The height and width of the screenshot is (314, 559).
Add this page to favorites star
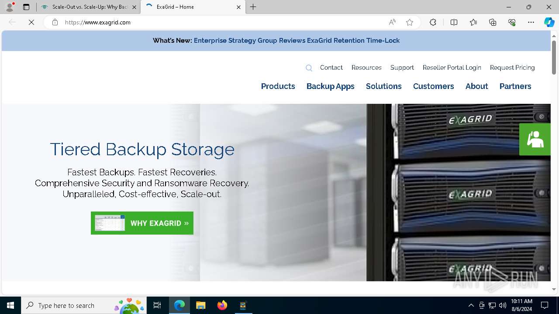[410, 22]
